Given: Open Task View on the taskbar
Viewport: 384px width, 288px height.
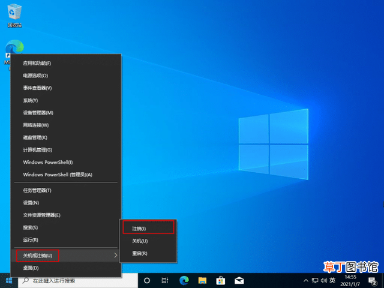Looking at the screenshot, I should point(165,281).
